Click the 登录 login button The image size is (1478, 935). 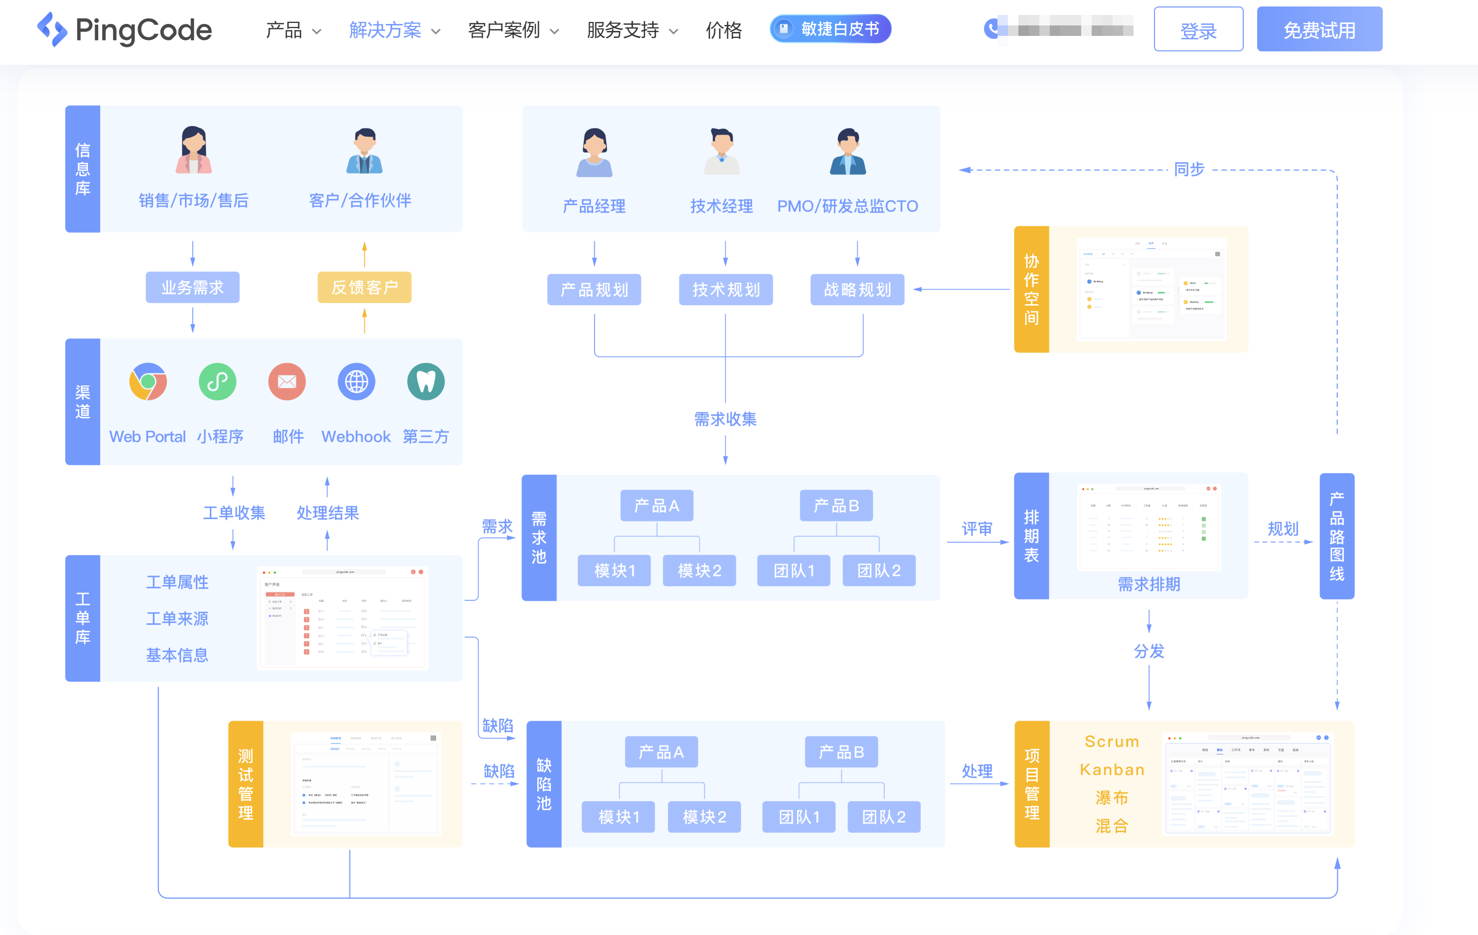tap(1198, 29)
